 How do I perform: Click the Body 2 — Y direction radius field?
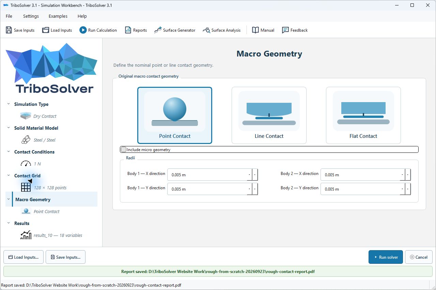coord(366,189)
